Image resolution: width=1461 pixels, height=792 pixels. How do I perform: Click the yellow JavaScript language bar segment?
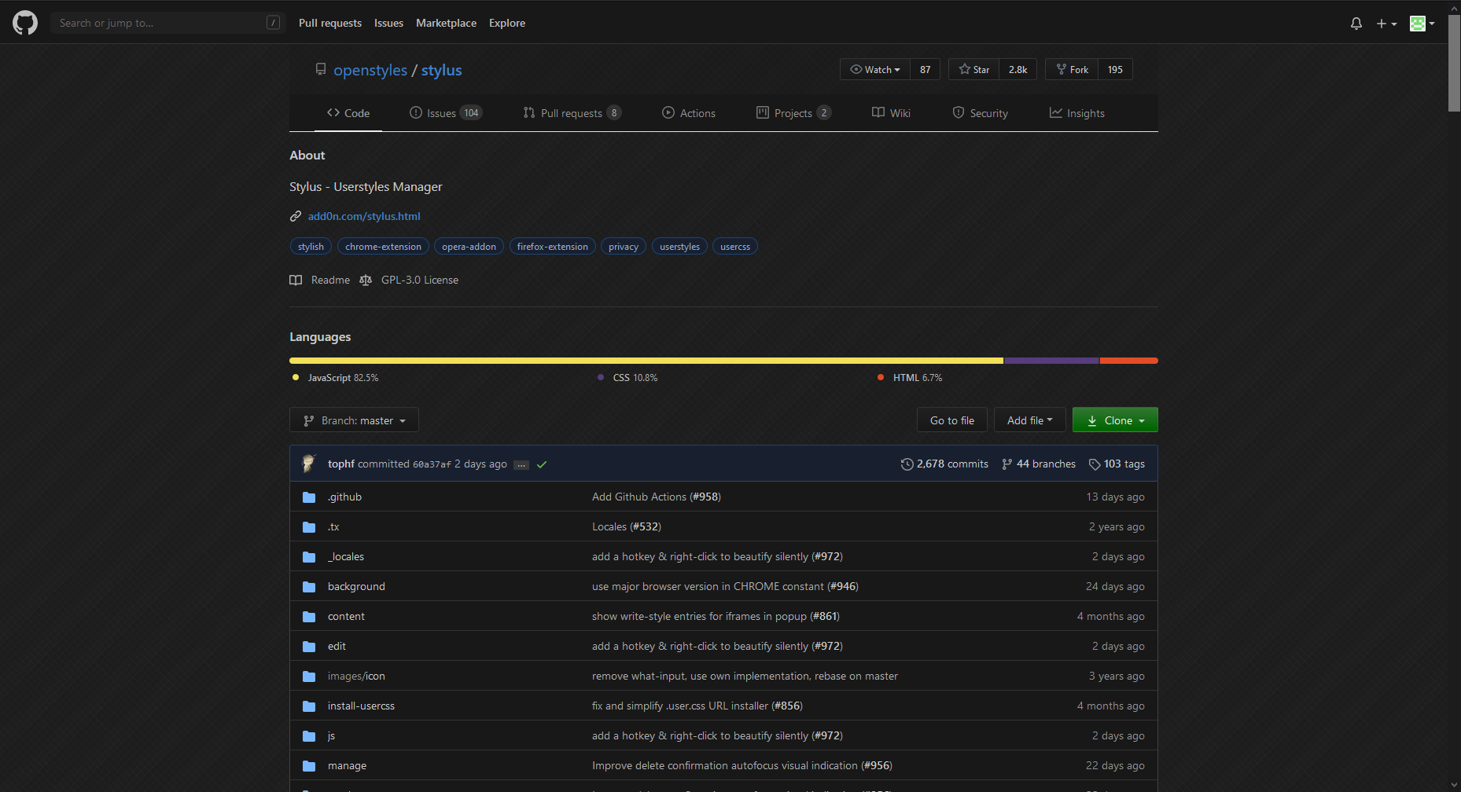[x=646, y=361]
